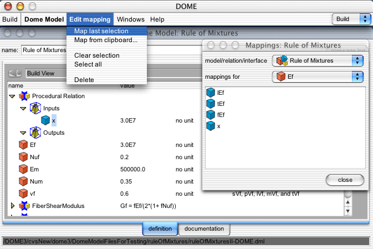Click the red cube icon beside Num
The width and height of the screenshot is (373, 249).
(23, 181)
